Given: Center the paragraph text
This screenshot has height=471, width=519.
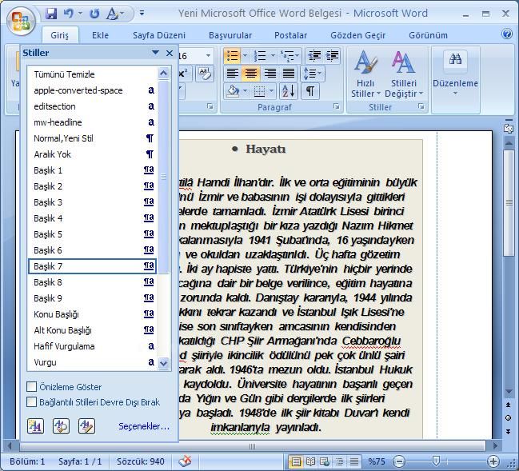Looking at the screenshot, I should point(251,73).
